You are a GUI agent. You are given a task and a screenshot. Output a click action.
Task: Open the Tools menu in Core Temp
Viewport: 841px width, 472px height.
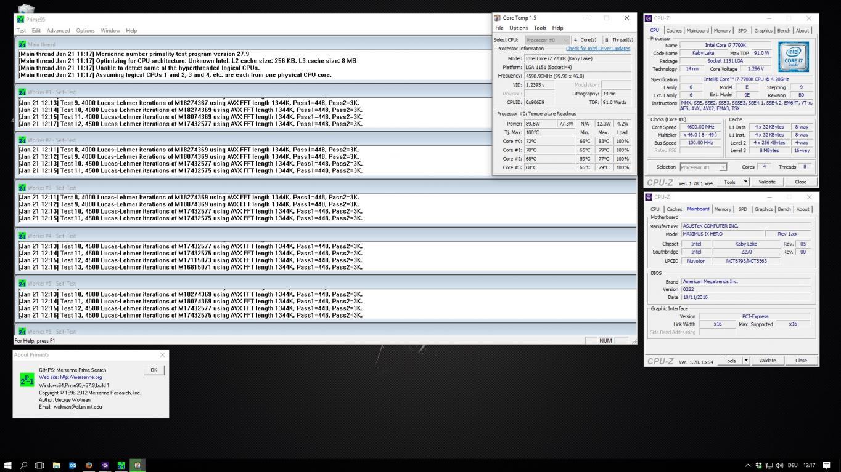click(x=540, y=28)
